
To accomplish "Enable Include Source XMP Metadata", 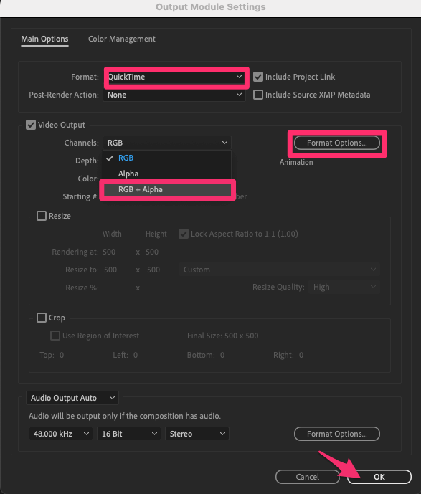I will click(x=258, y=95).
